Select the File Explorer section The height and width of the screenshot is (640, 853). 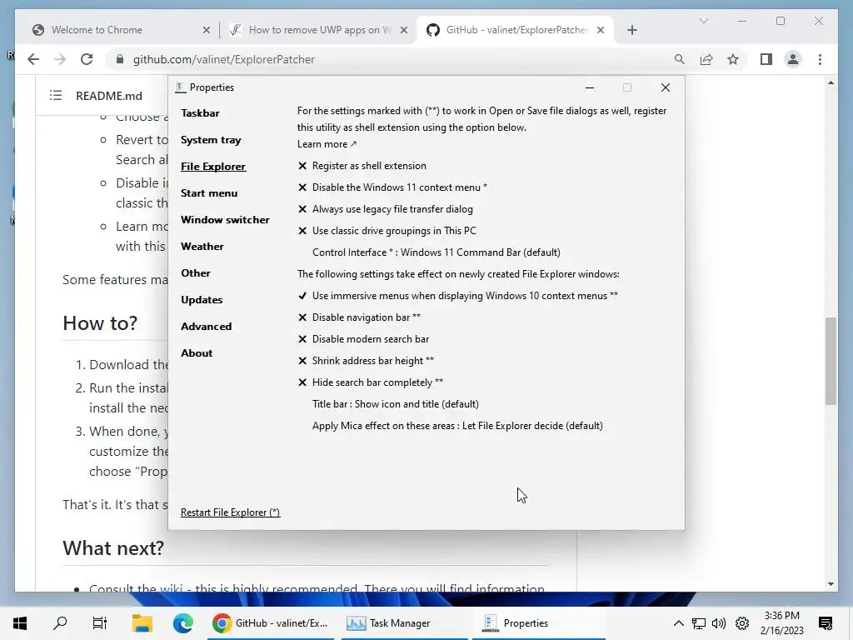pos(213,167)
